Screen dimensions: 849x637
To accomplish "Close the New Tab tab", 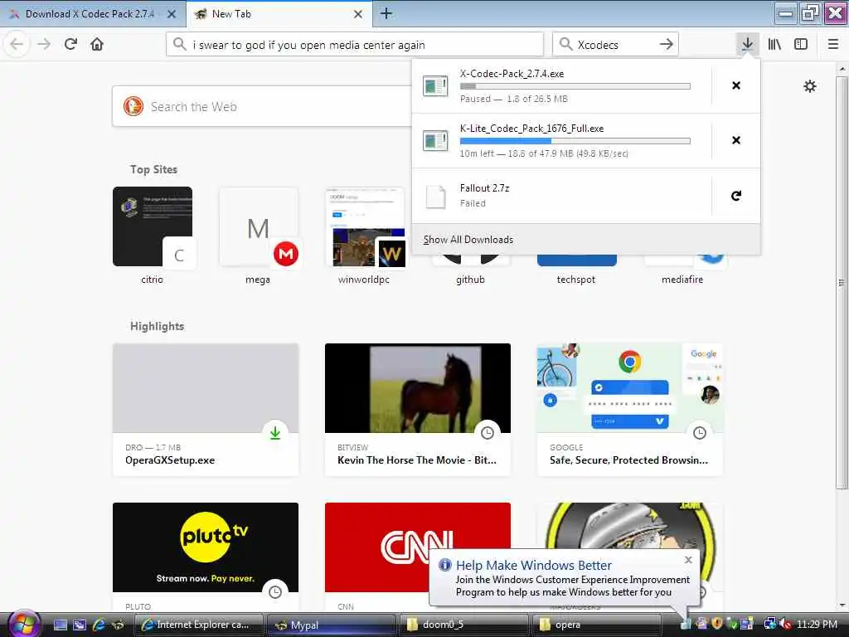I will tap(358, 14).
